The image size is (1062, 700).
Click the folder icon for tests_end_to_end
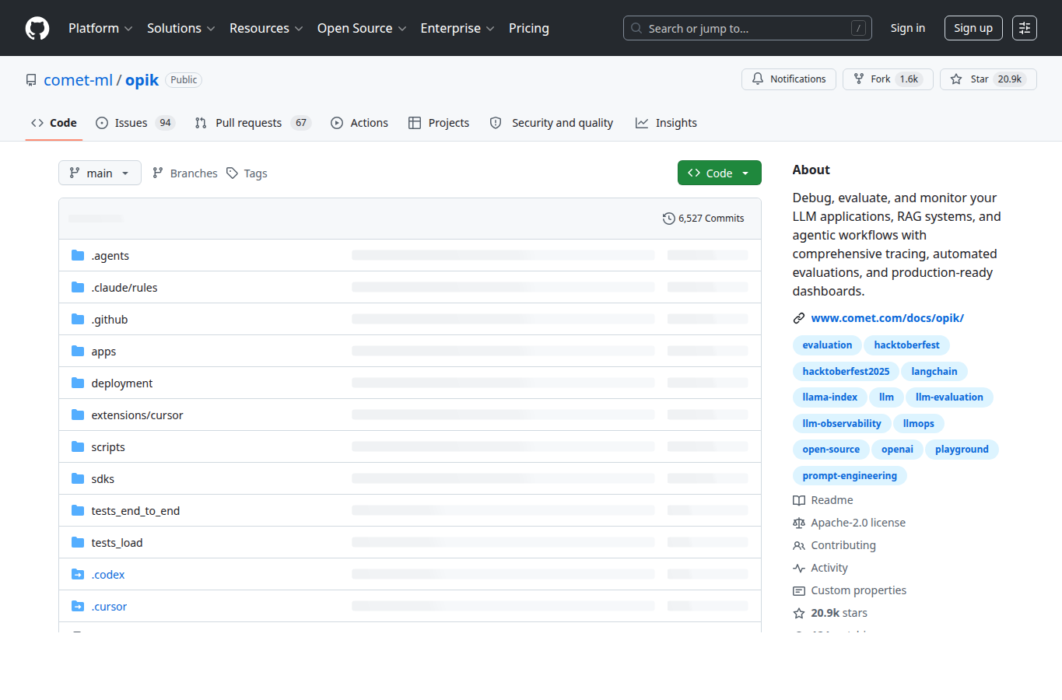78,511
